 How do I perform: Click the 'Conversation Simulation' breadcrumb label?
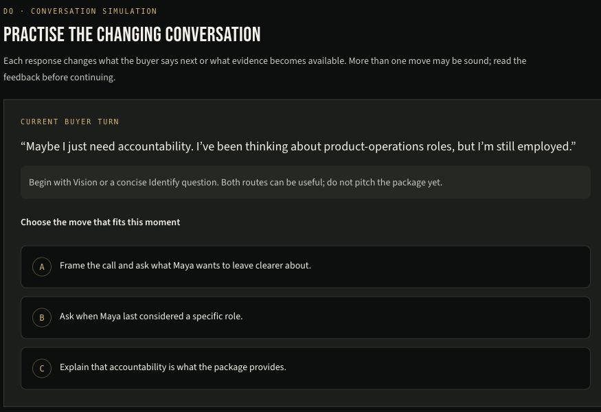(x=93, y=11)
